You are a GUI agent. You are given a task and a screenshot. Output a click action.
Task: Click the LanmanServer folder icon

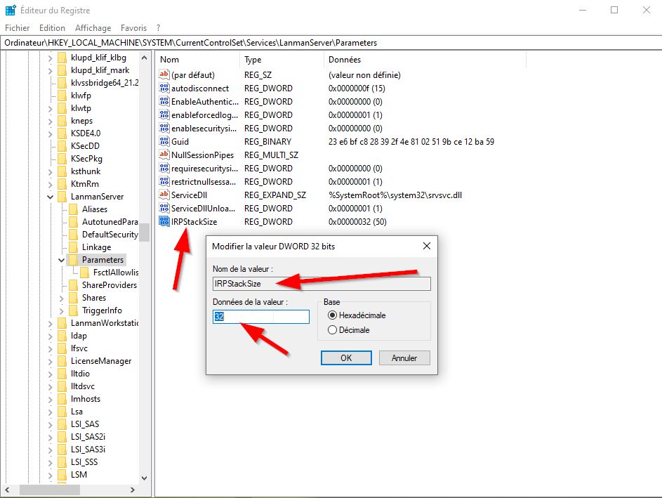coord(62,197)
